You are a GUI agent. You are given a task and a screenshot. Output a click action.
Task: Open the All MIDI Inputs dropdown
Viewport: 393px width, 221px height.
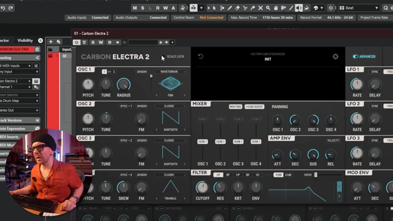[15, 66]
